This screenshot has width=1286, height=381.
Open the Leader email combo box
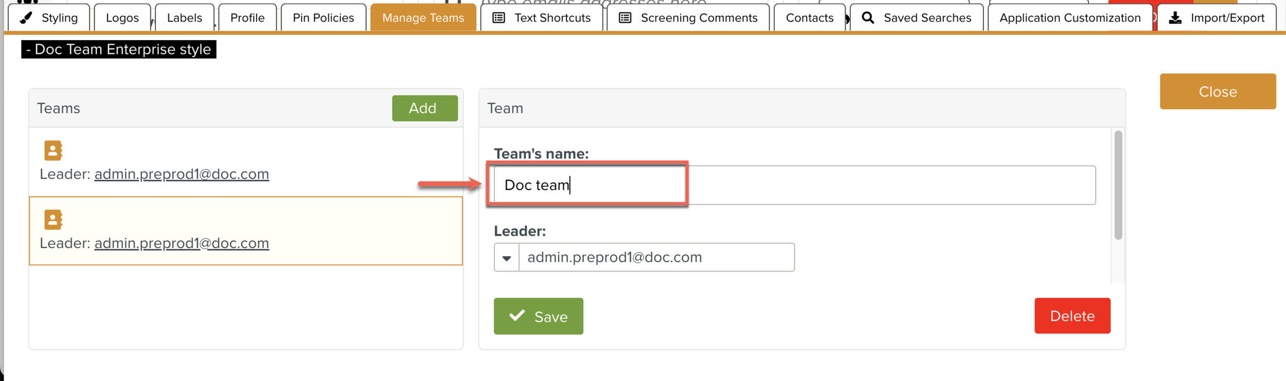656,257
